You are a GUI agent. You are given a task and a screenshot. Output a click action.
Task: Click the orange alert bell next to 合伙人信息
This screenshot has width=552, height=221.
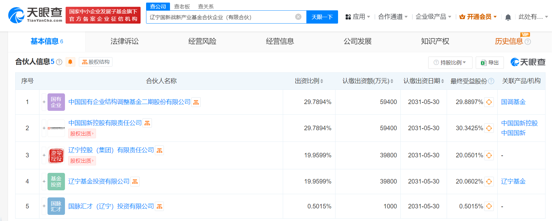pyautogui.click(x=70, y=62)
